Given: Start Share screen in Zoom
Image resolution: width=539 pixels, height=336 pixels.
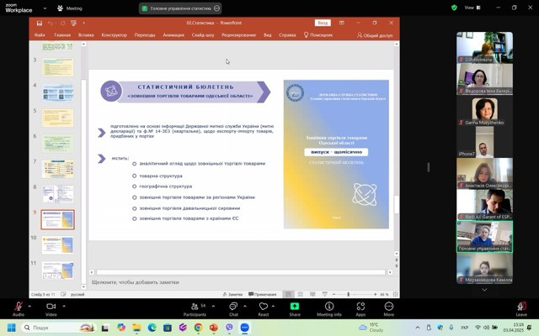Looking at the screenshot, I should coord(295,308).
